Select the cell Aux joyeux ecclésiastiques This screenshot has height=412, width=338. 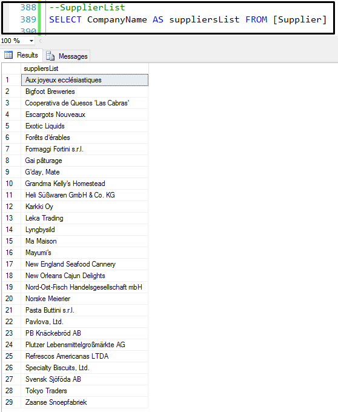coord(85,80)
